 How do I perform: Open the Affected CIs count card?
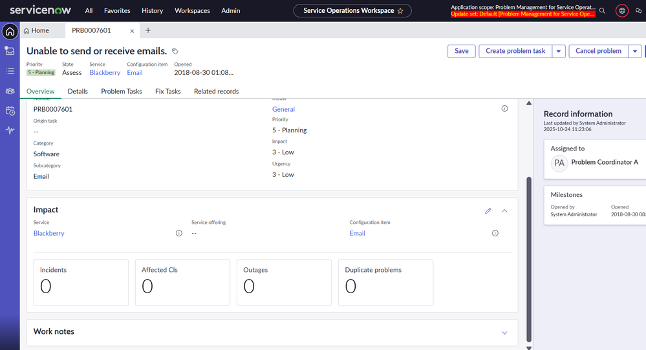coord(182,282)
